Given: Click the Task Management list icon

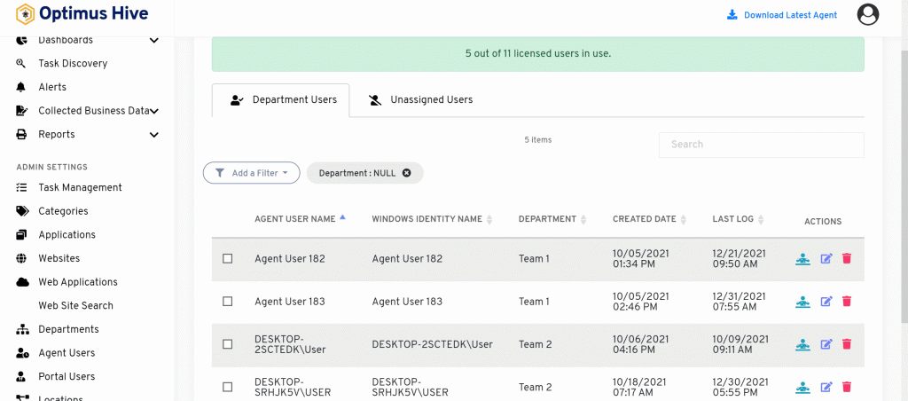Looking at the screenshot, I should click(x=21, y=188).
